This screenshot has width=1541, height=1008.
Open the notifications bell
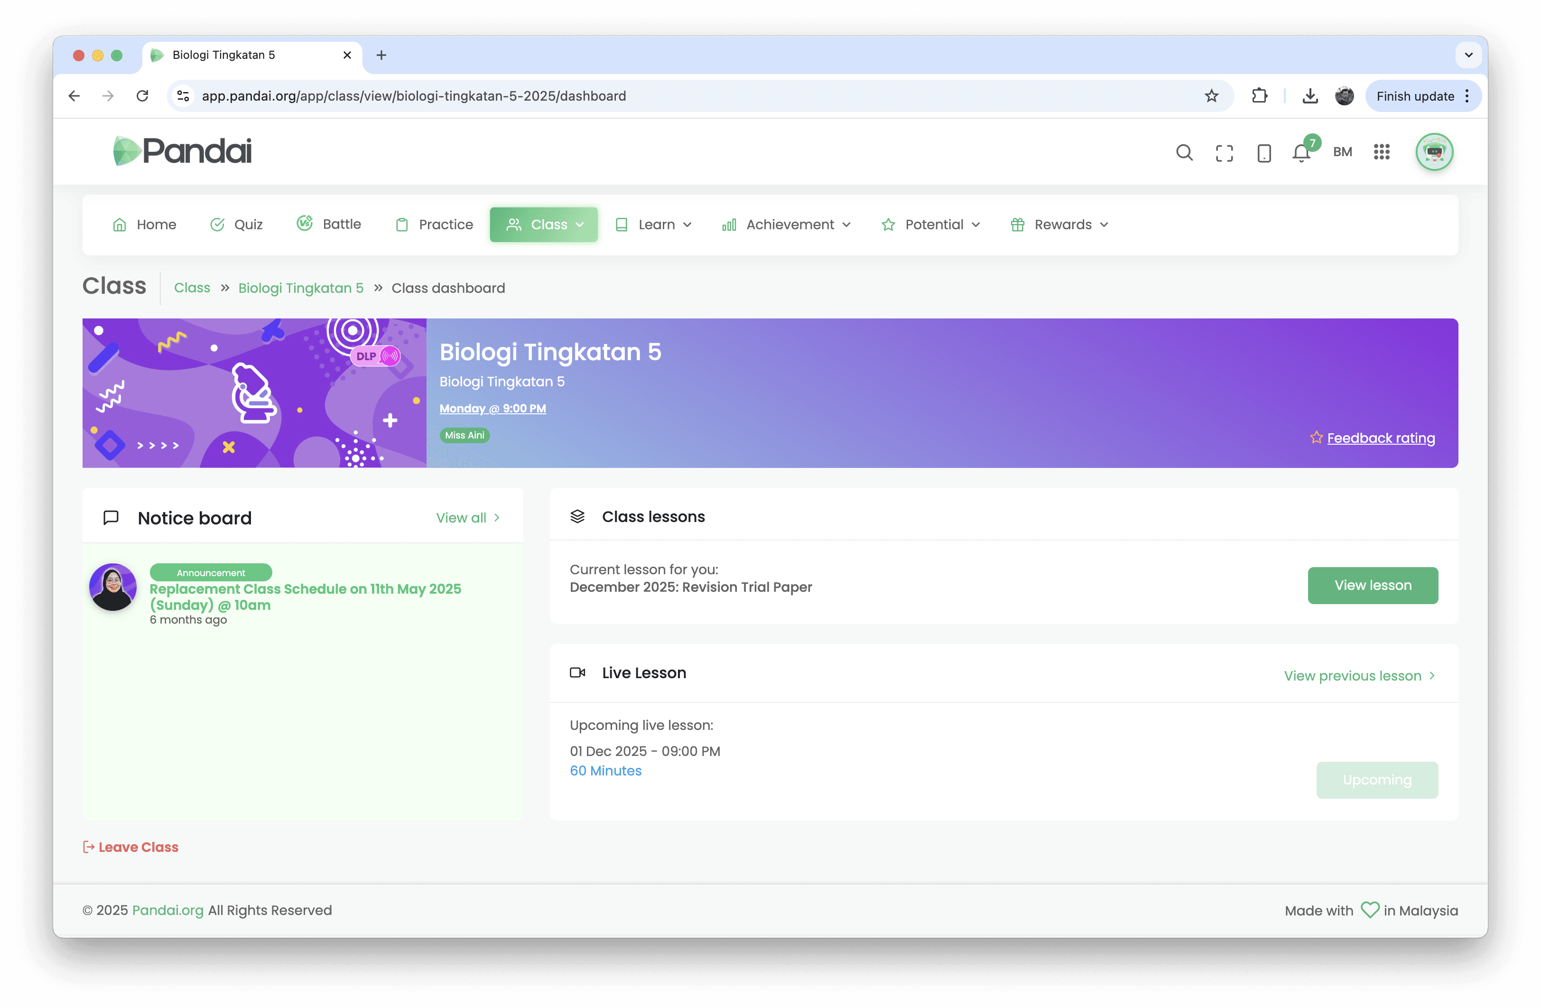(x=1301, y=153)
